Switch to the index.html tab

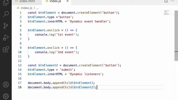tap(27, 1)
